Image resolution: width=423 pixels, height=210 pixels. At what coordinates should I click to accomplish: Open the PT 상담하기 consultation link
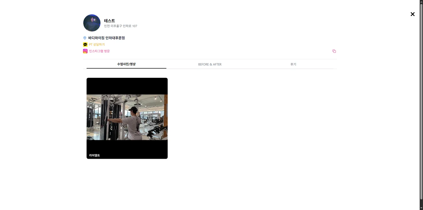97,44
